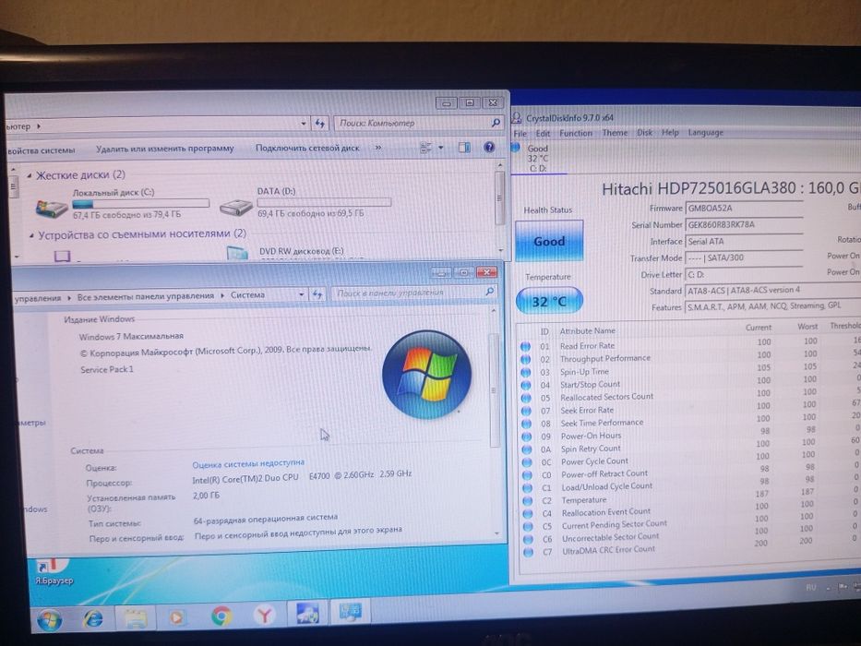Open Google Chrome from the taskbar
Screen dimensions: 861x646
[x=221, y=616]
